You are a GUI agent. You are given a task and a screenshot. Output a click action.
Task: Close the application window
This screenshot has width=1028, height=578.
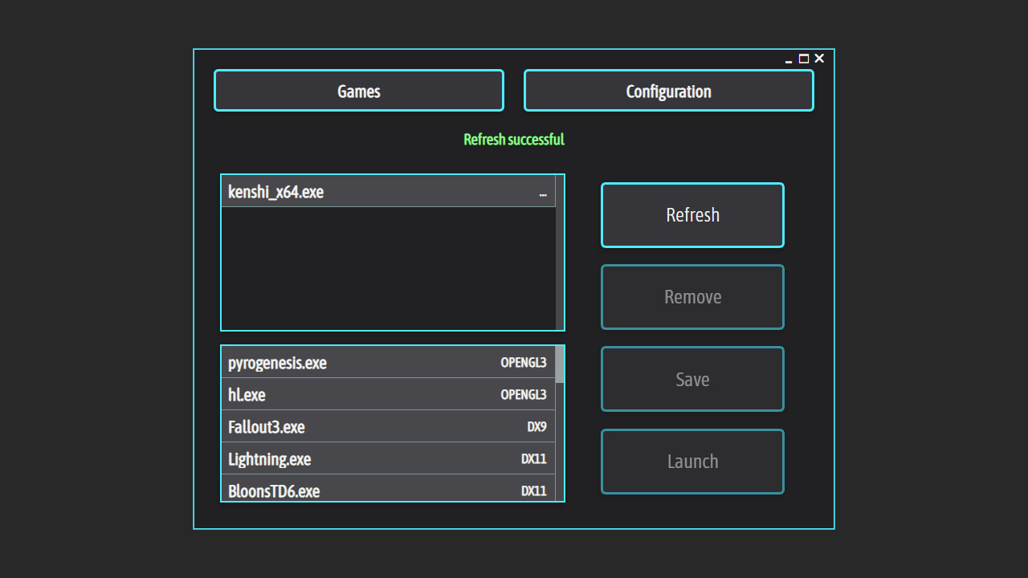point(819,59)
